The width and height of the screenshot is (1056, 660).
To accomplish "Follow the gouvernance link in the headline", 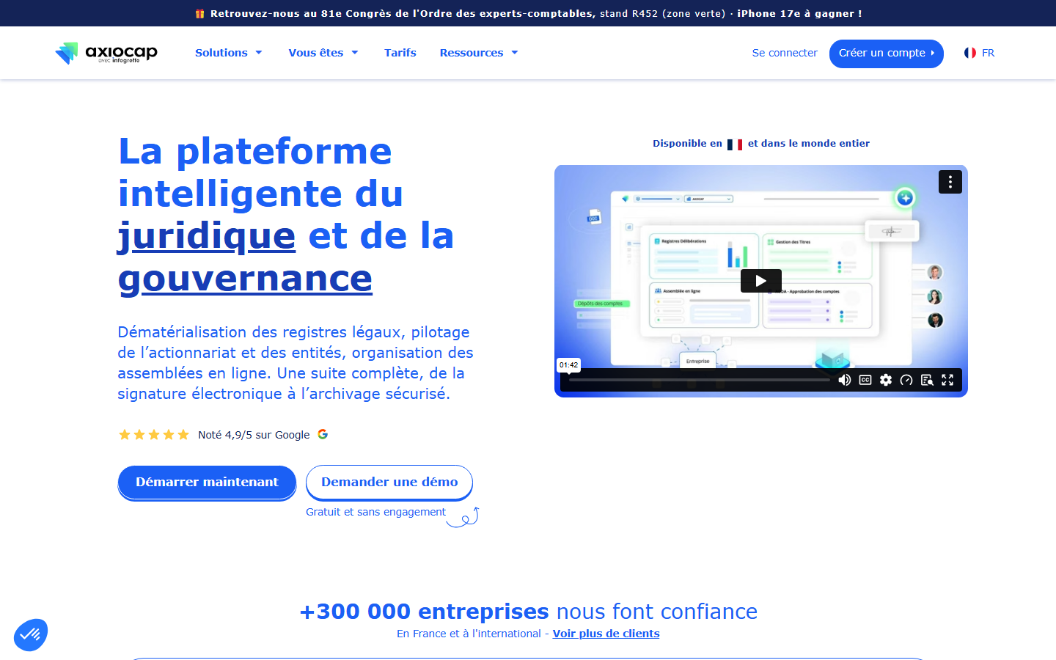I will pyautogui.click(x=245, y=279).
